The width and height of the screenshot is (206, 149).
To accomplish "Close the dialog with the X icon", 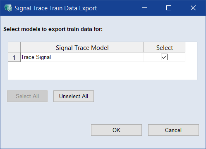I will [x=193, y=8].
